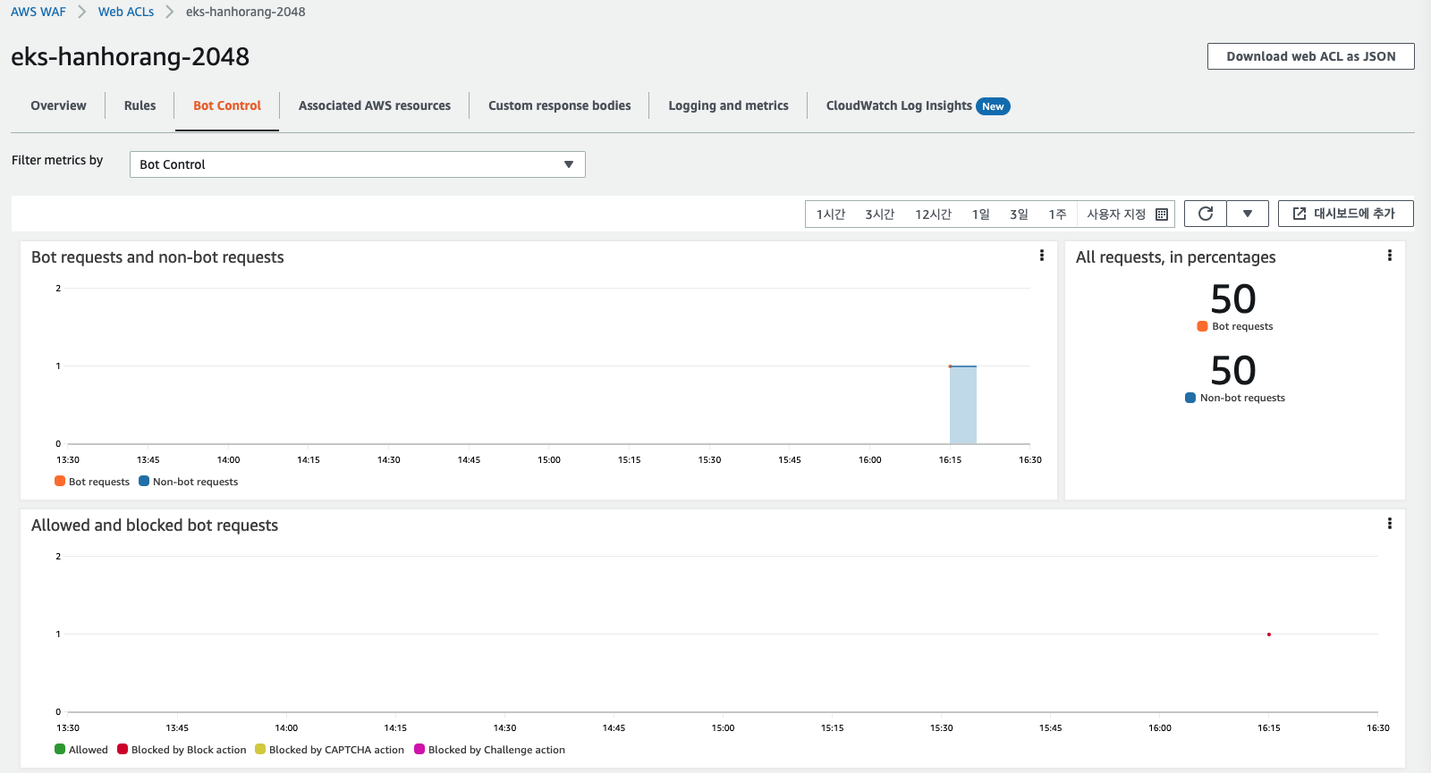
Task: Open Allowed and blocked chart options menu
Action: [1390, 524]
